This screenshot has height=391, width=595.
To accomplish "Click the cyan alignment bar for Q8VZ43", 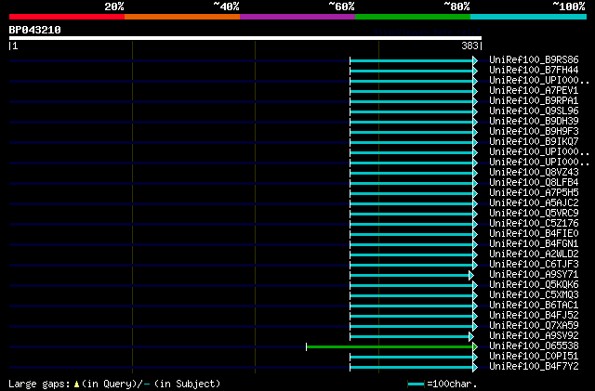I will click(x=411, y=174).
